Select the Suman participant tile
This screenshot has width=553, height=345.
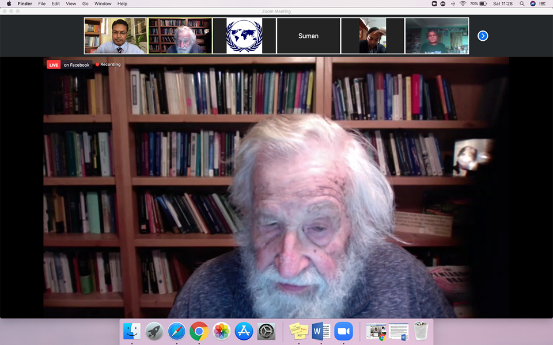[x=308, y=36]
